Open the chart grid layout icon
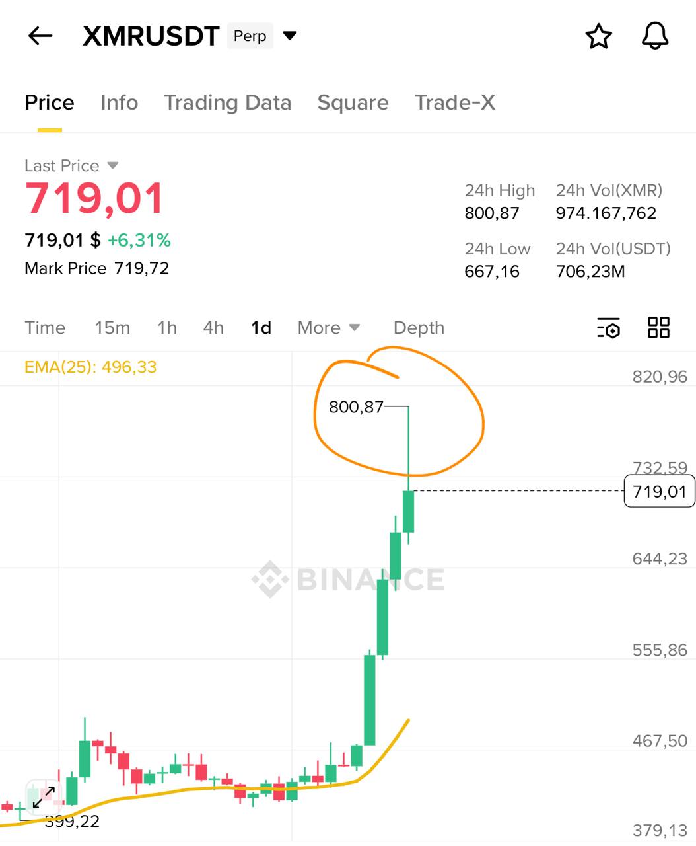Viewport: 696px width, 846px height. coord(658,328)
